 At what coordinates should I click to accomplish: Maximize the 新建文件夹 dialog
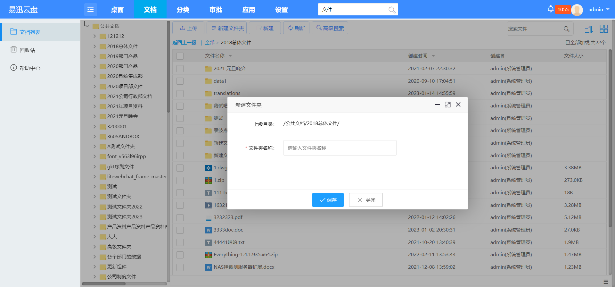click(x=448, y=105)
